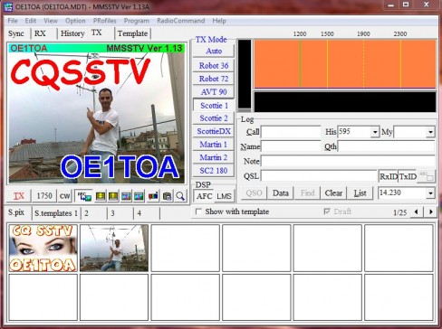Click the red-green-blue color bars icon
Viewport: 442px width, 329px height.
pyautogui.click(x=153, y=196)
